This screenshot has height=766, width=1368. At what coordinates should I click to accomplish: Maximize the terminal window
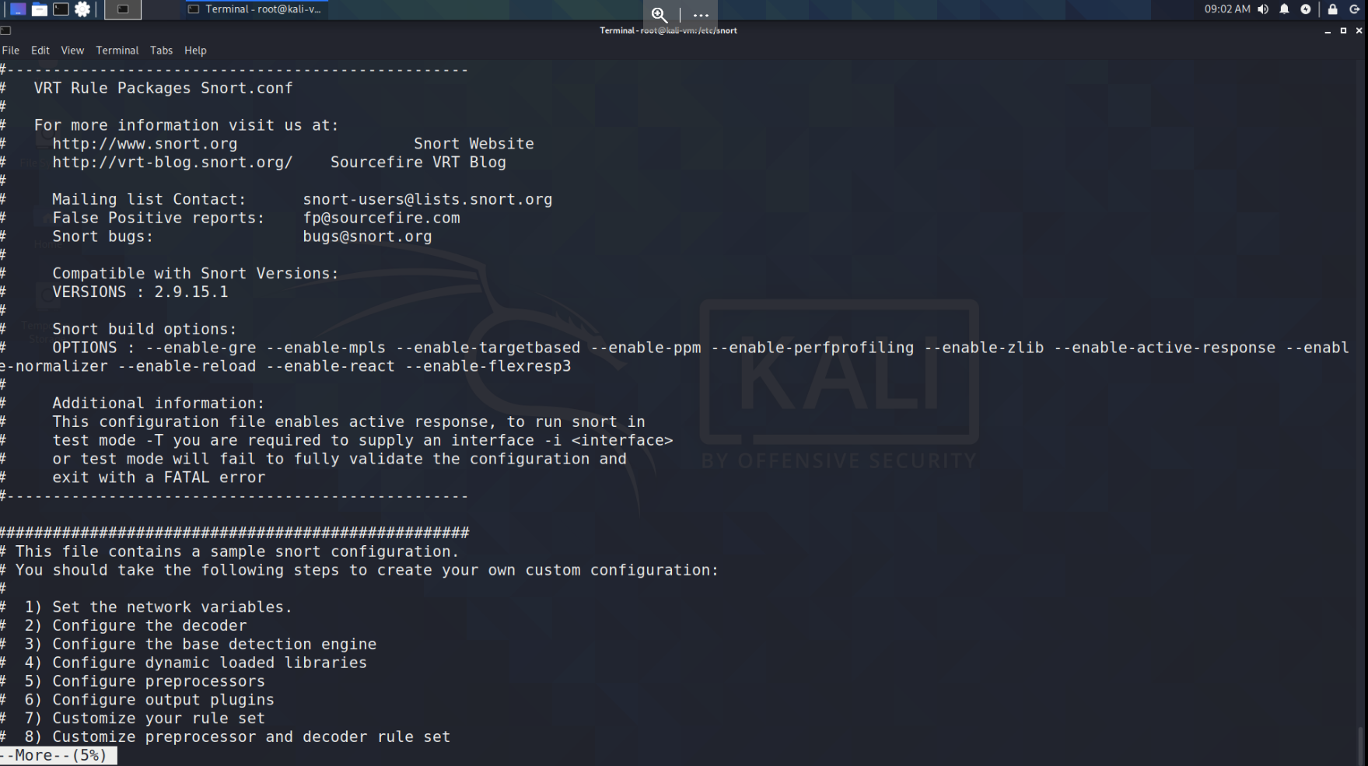point(1343,31)
